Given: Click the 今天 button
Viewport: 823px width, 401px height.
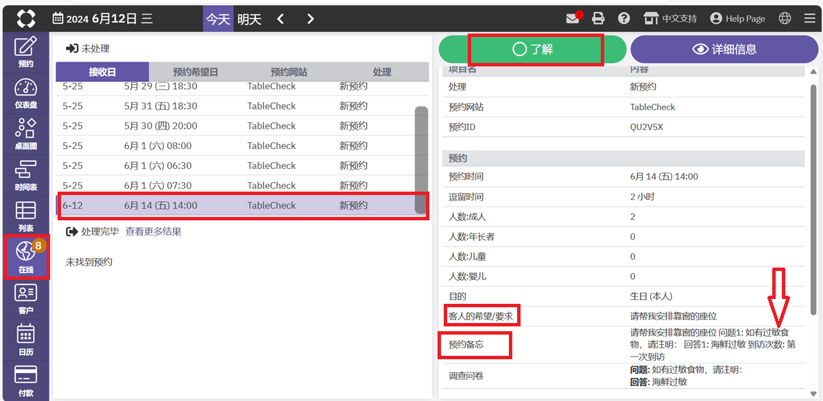Looking at the screenshot, I should tap(218, 18).
